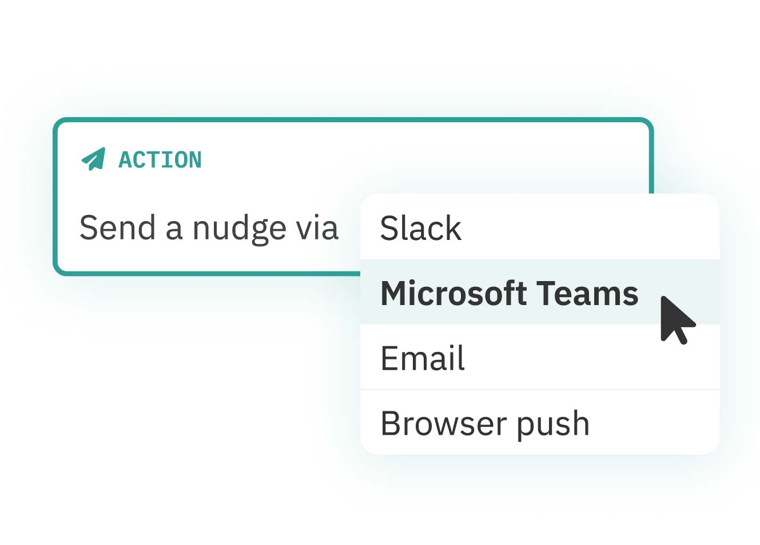Screen dimensions: 760x545
Task: Set nudge delivery to Browser push
Action: click(x=539, y=422)
